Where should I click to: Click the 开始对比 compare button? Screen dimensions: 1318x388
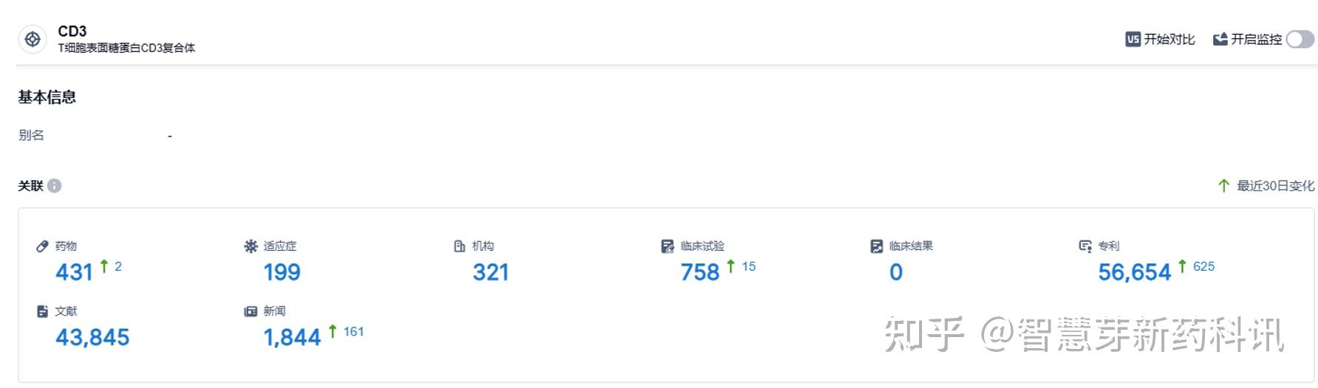pyautogui.click(x=1160, y=39)
